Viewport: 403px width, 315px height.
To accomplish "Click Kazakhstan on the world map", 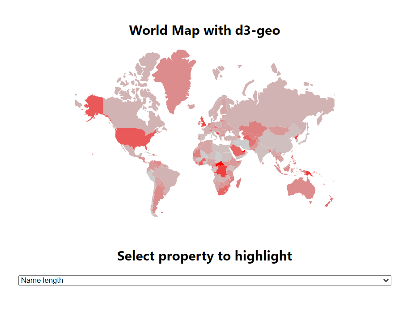I will pyautogui.click(x=253, y=128).
